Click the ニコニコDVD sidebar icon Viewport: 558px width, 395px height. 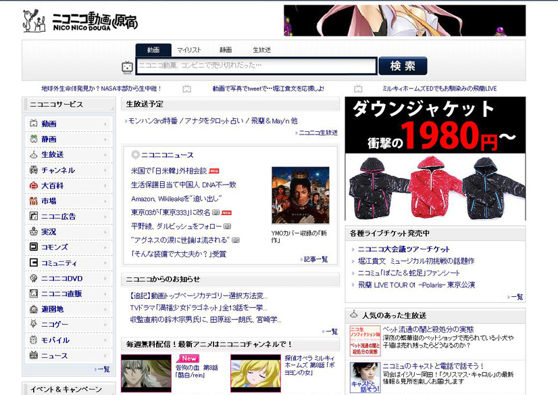click(34, 278)
